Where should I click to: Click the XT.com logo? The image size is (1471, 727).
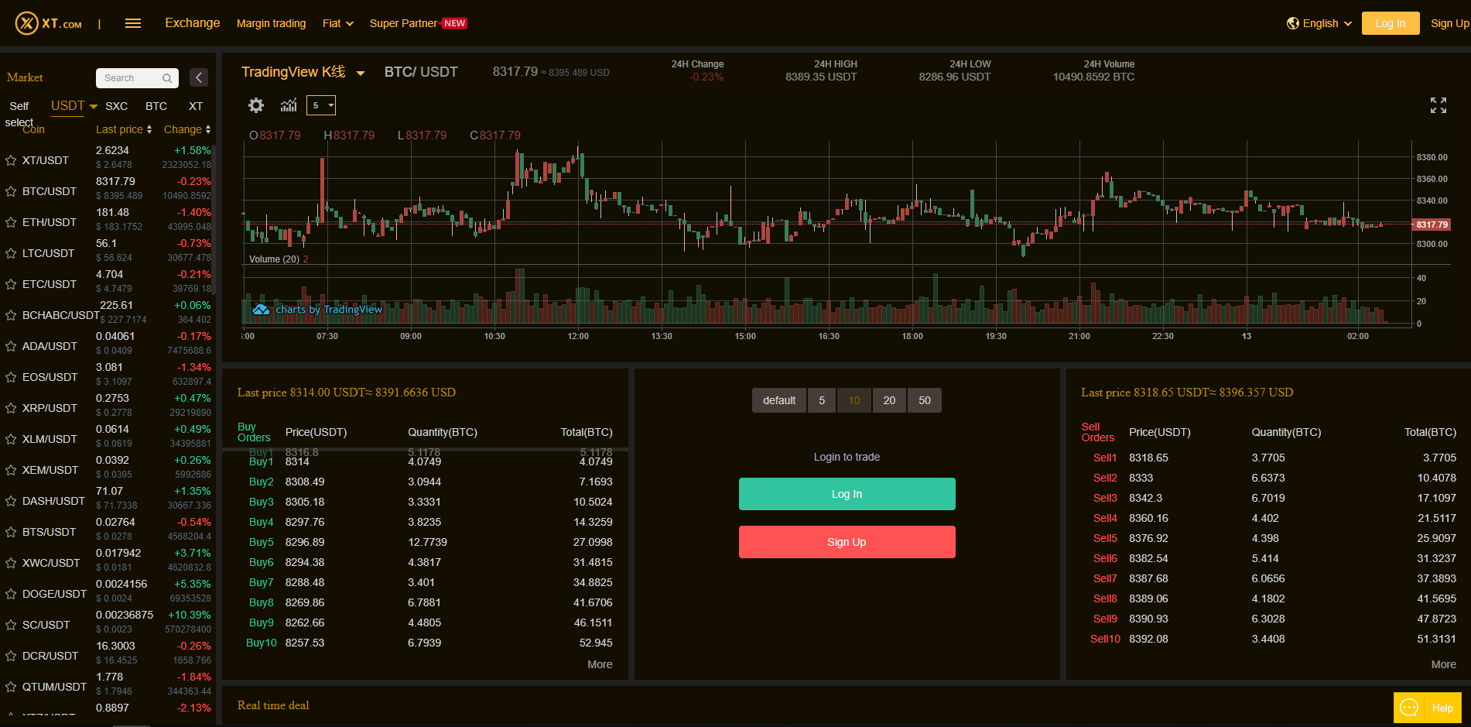point(49,23)
